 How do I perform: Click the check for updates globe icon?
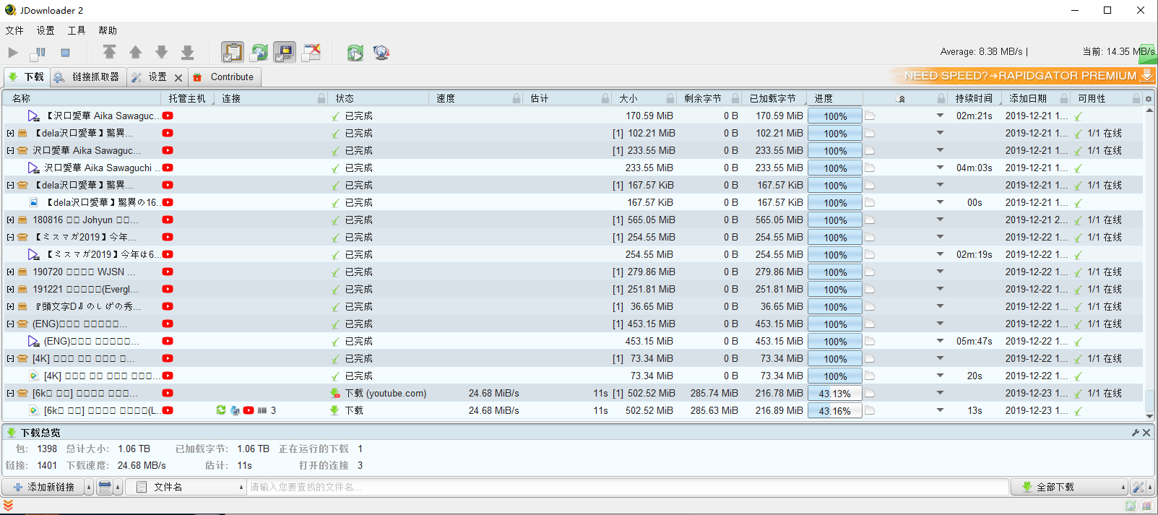click(x=381, y=52)
